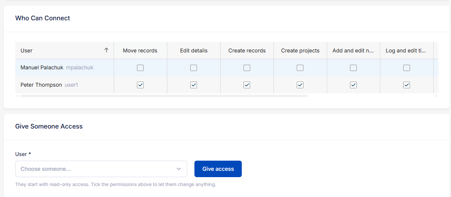451x197 pixels.
Task: Click the Create records column header
Action: [247, 51]
